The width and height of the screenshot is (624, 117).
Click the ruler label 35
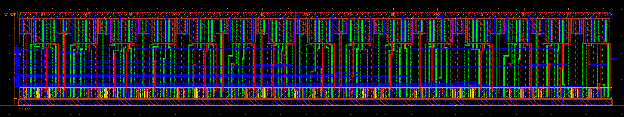click(x=306, y=15)
